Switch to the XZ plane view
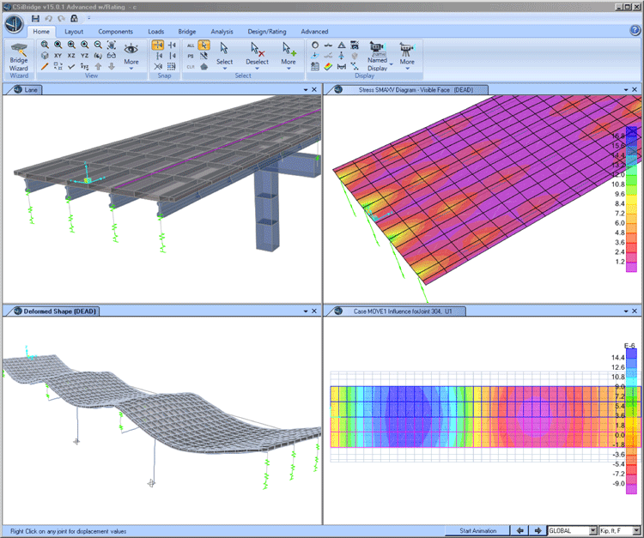The width and height of the screenshot is (644, 538). pos(71,55)
